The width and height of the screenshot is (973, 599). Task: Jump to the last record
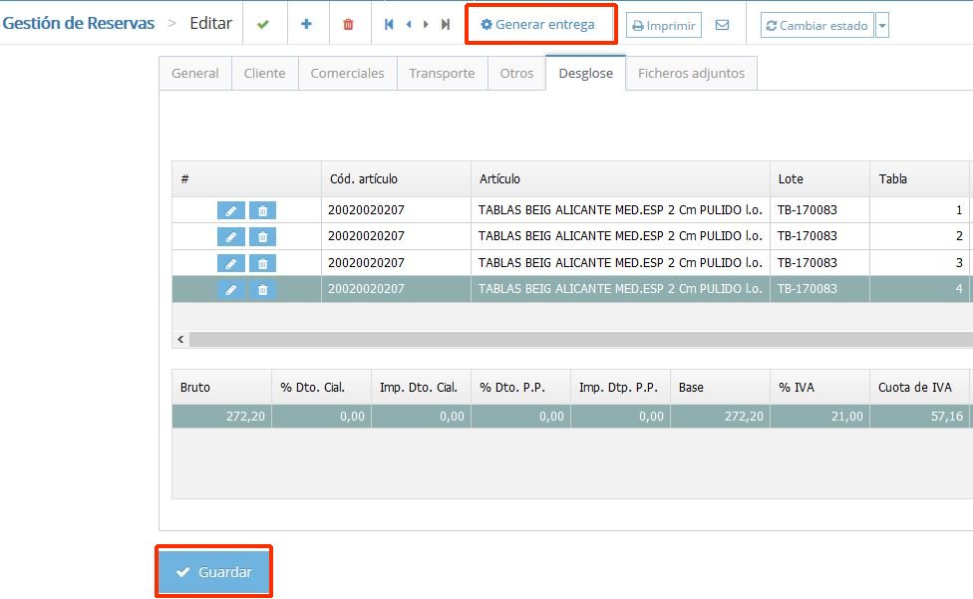point(446,24)
